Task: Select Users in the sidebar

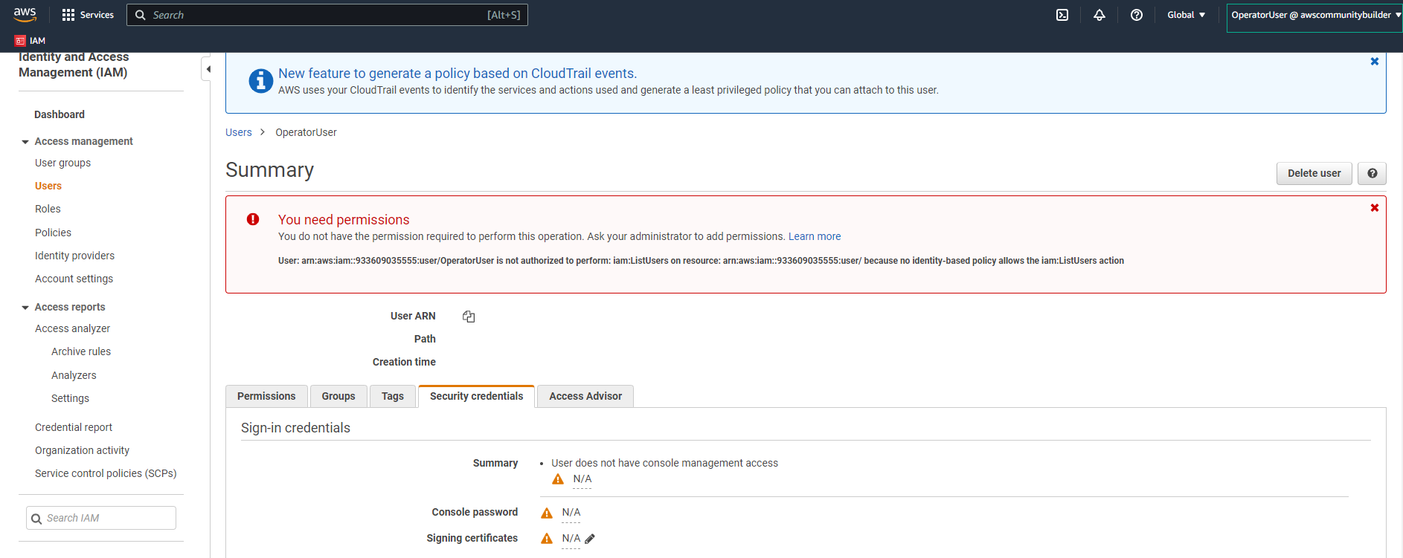Action: coord(48,186)
